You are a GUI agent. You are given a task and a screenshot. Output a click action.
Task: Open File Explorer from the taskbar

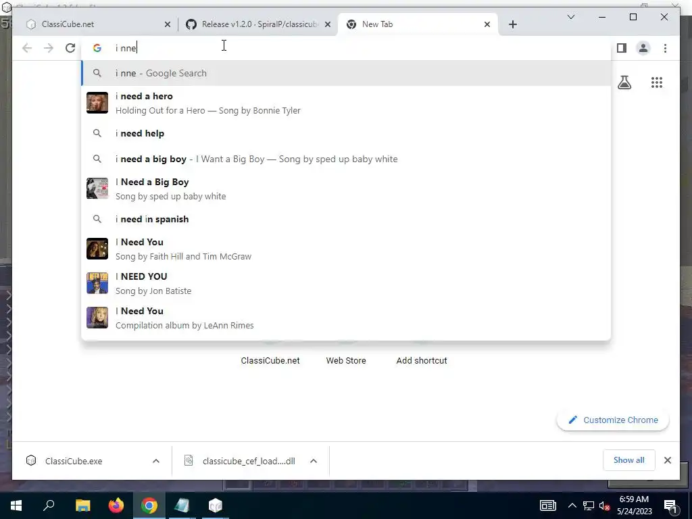click(x=82, y=505)
